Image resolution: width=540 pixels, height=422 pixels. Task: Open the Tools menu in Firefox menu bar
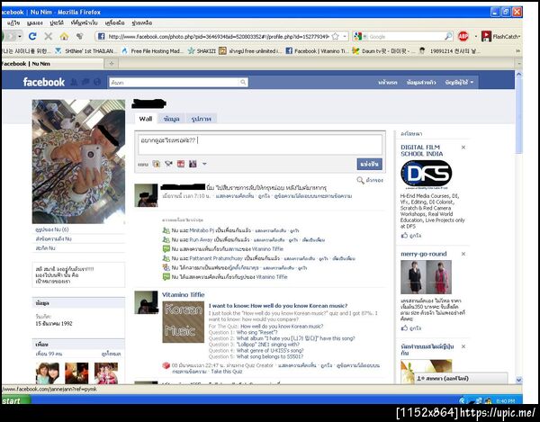tap(114, 22)
